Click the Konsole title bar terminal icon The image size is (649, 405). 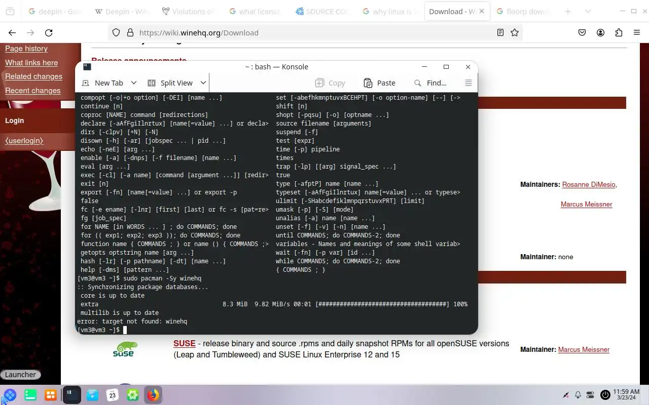point(87,66)
